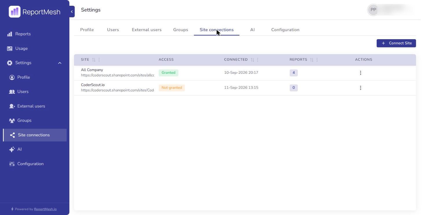
Task: Click the Reports bar chart icon in sidebar
Action: pyautogui.click(x=10, y=34)
